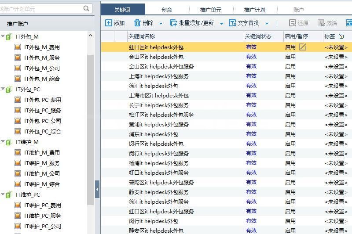Viewport: 352px width, 234px height.
Task: Click the icon beside IT外包_M_费用
Action: [18, 47]
